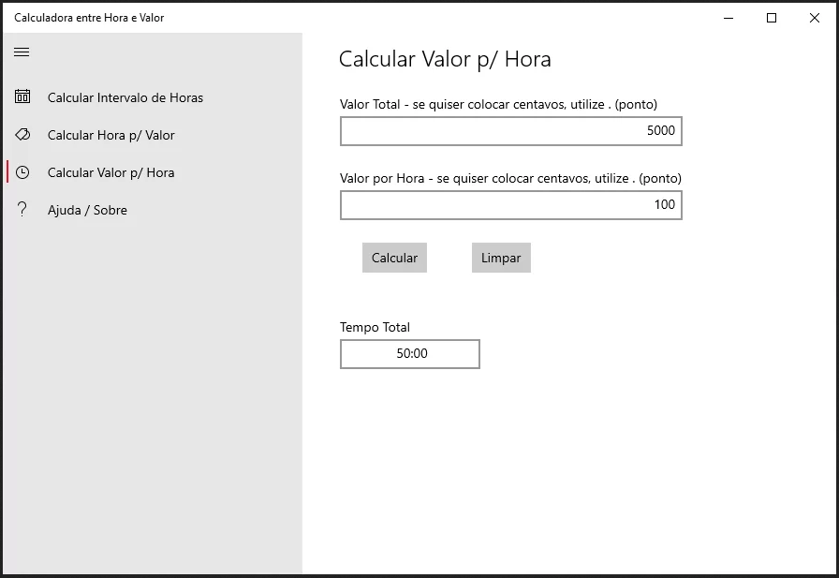Click the Tempo Total label
The height and width of the screenshot is (578, 839).
click(x=375, y=327)
